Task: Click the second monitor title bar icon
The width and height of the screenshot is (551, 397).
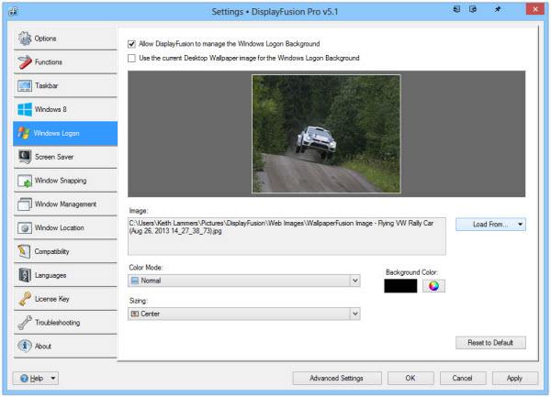Action: point(473,9)
